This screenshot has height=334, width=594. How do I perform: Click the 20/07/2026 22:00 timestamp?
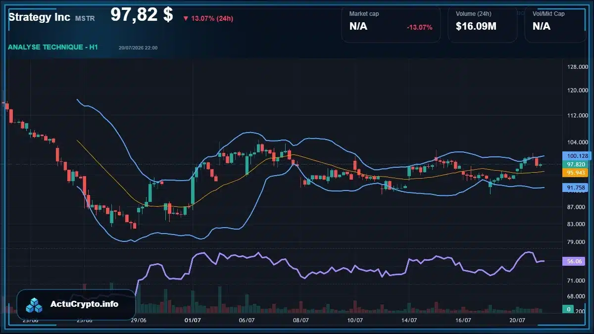coord(138,48)
